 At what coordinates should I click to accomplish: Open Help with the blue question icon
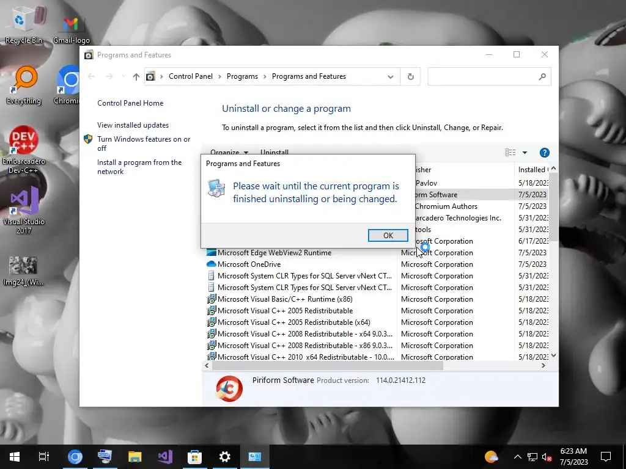[x=544, y=153]
